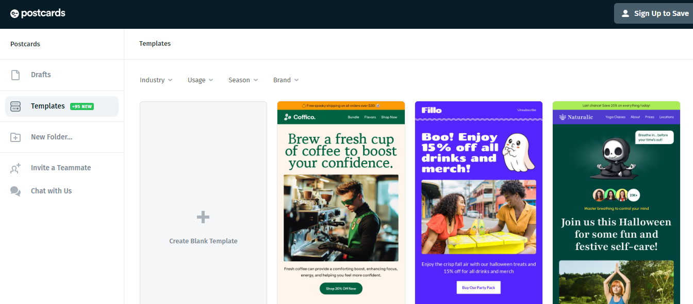
Task: Expand the Brand filter dropdown
Action: tap(286, 80)
